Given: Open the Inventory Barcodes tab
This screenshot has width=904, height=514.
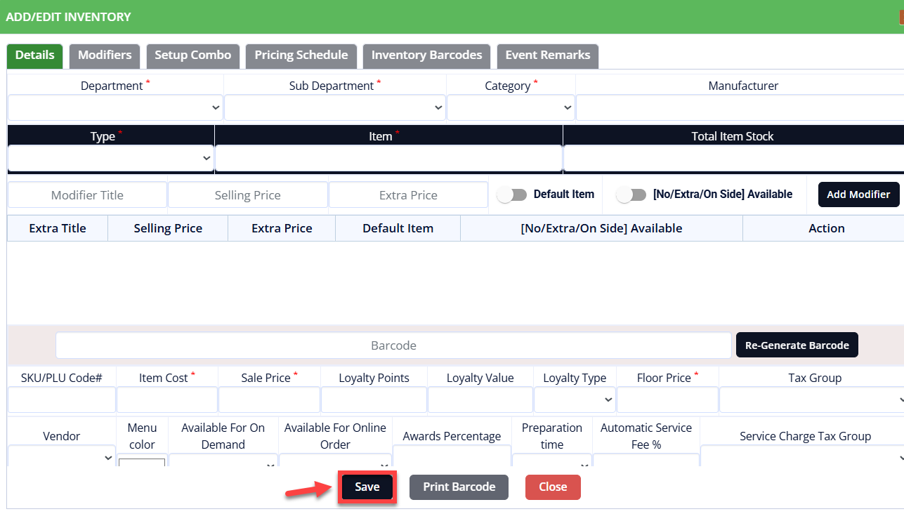Looking at the screenshot, I should (426, 55).
